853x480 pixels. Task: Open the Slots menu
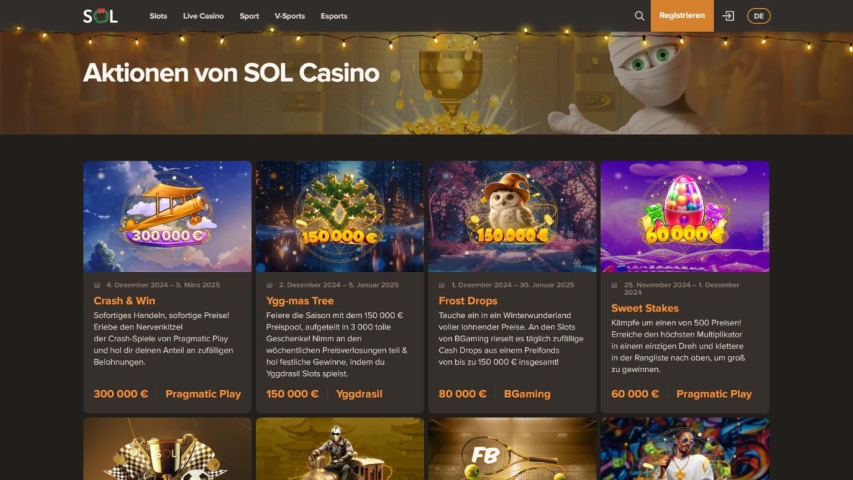tap(159, 16)
